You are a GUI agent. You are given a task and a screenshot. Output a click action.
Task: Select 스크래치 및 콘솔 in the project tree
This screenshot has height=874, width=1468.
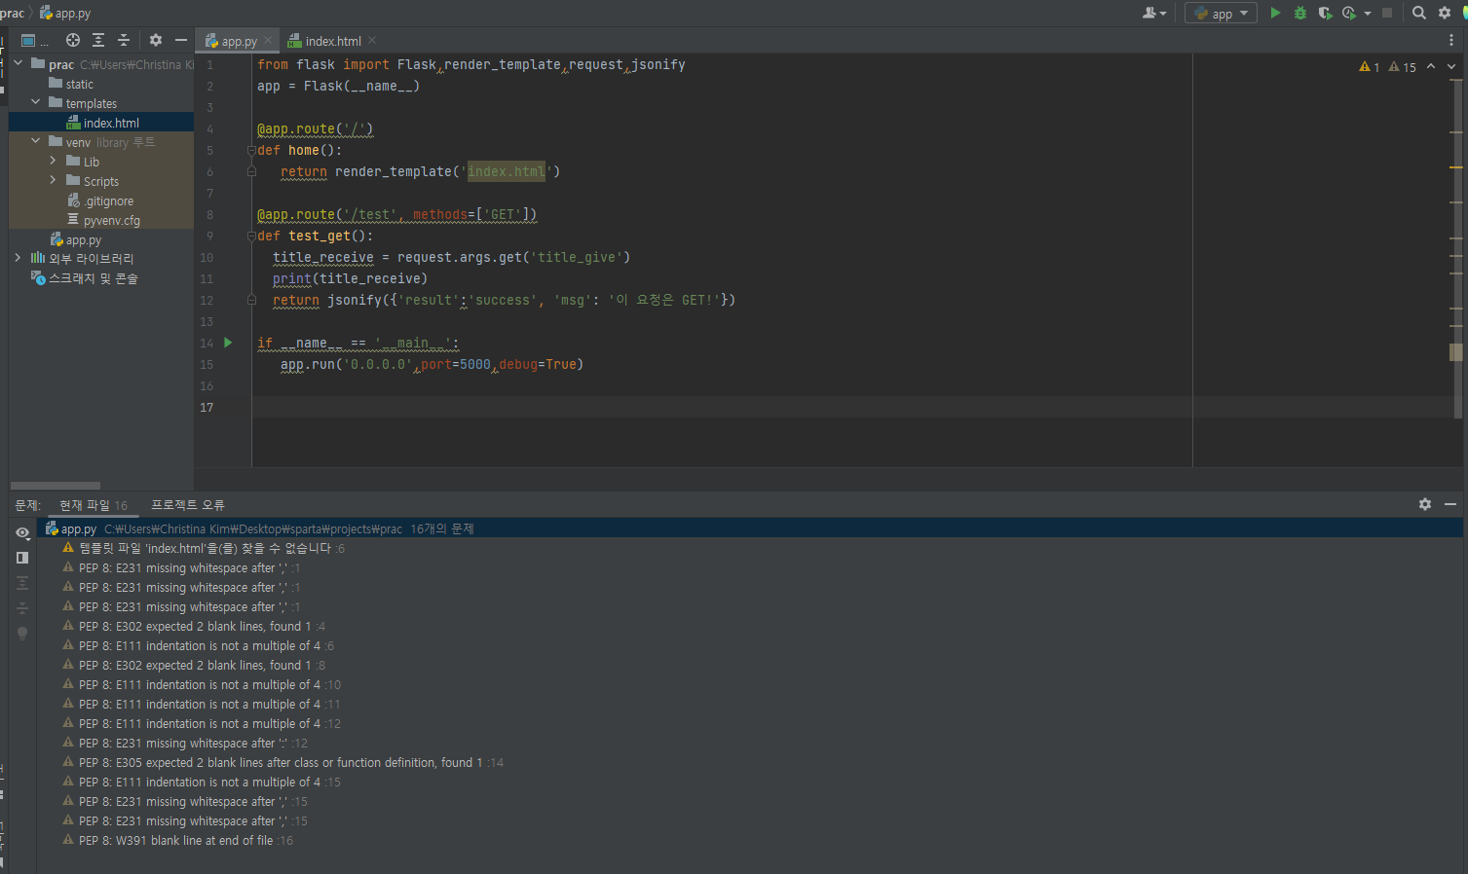tap(85, 278)
